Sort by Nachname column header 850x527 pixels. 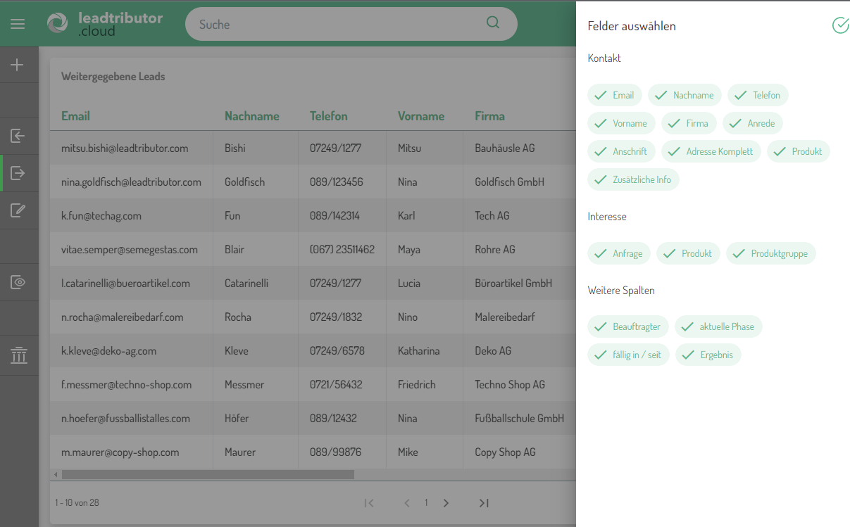tap(251, 116)
